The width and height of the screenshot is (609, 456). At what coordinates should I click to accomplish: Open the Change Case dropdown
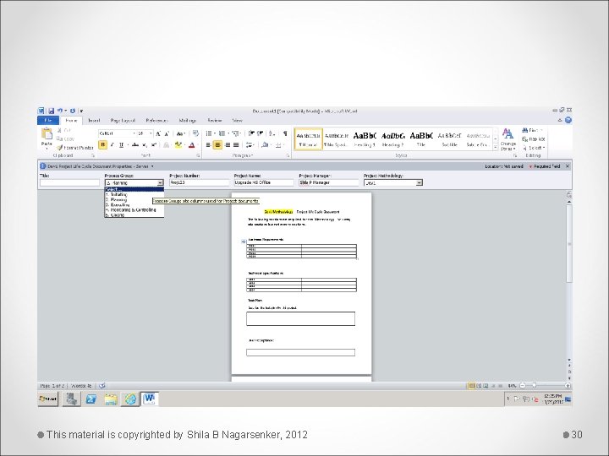[x=181, y=133]
